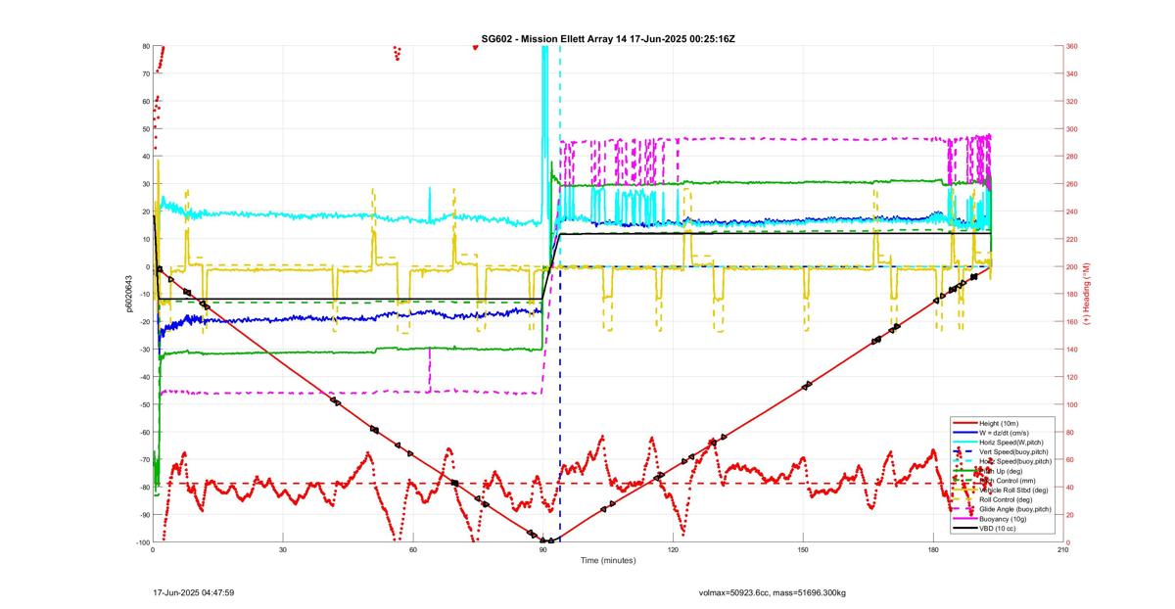The width and height of the screenshot is (1175, 609).
Task: Click the magenta Buoyancy line sample in legend
Action: (x=963, y=519)
